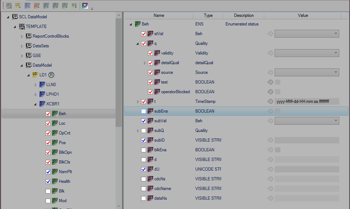The height and width of the screenshot is (209, 350).
Task: Click the subID value input field
Action: pyautogui.click(x=307, y=140)
